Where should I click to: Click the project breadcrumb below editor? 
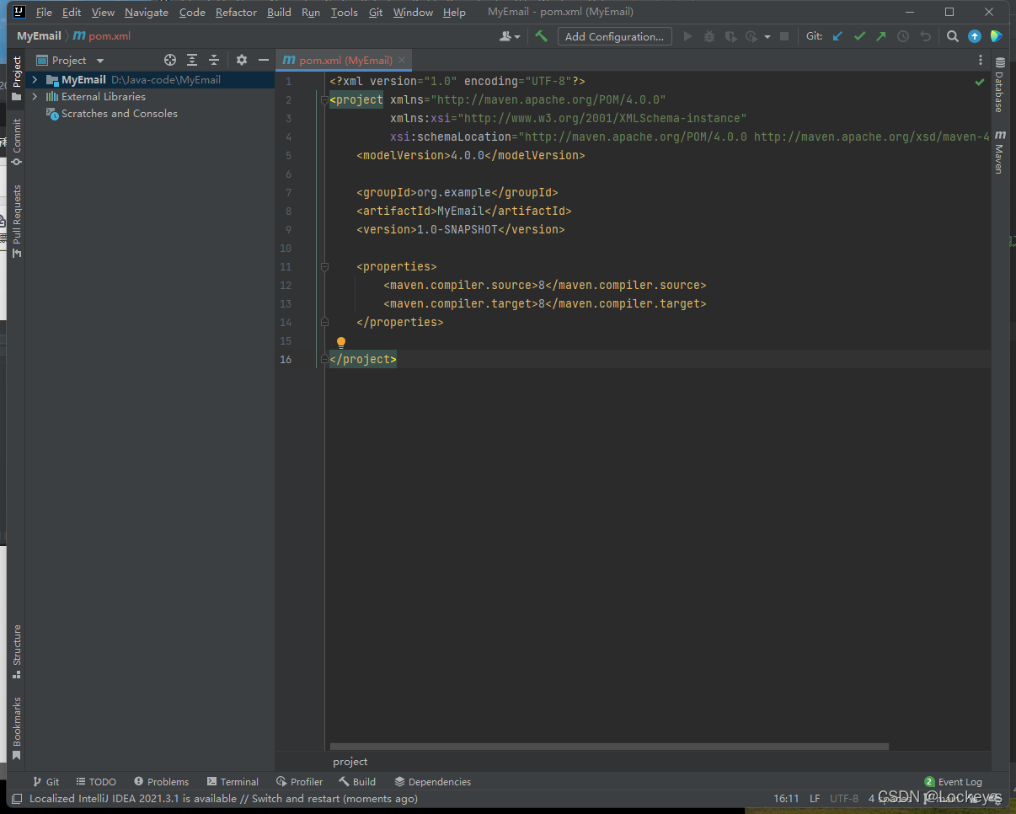[350, 762]
